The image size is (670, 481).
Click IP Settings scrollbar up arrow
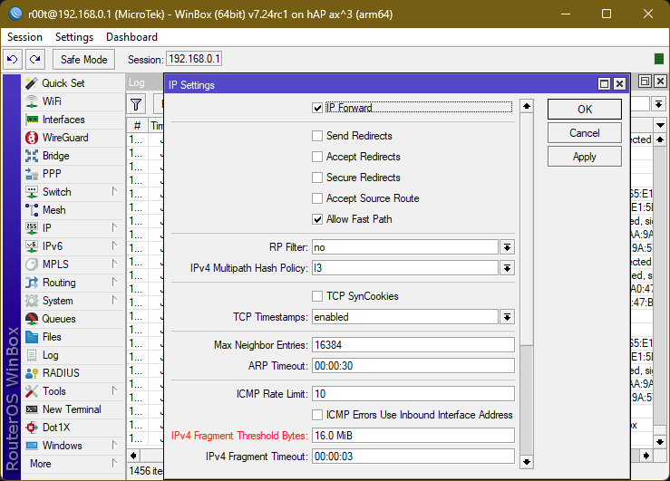click(527, 106)
